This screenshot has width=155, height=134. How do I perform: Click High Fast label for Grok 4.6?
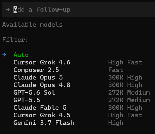coord(125,62)
